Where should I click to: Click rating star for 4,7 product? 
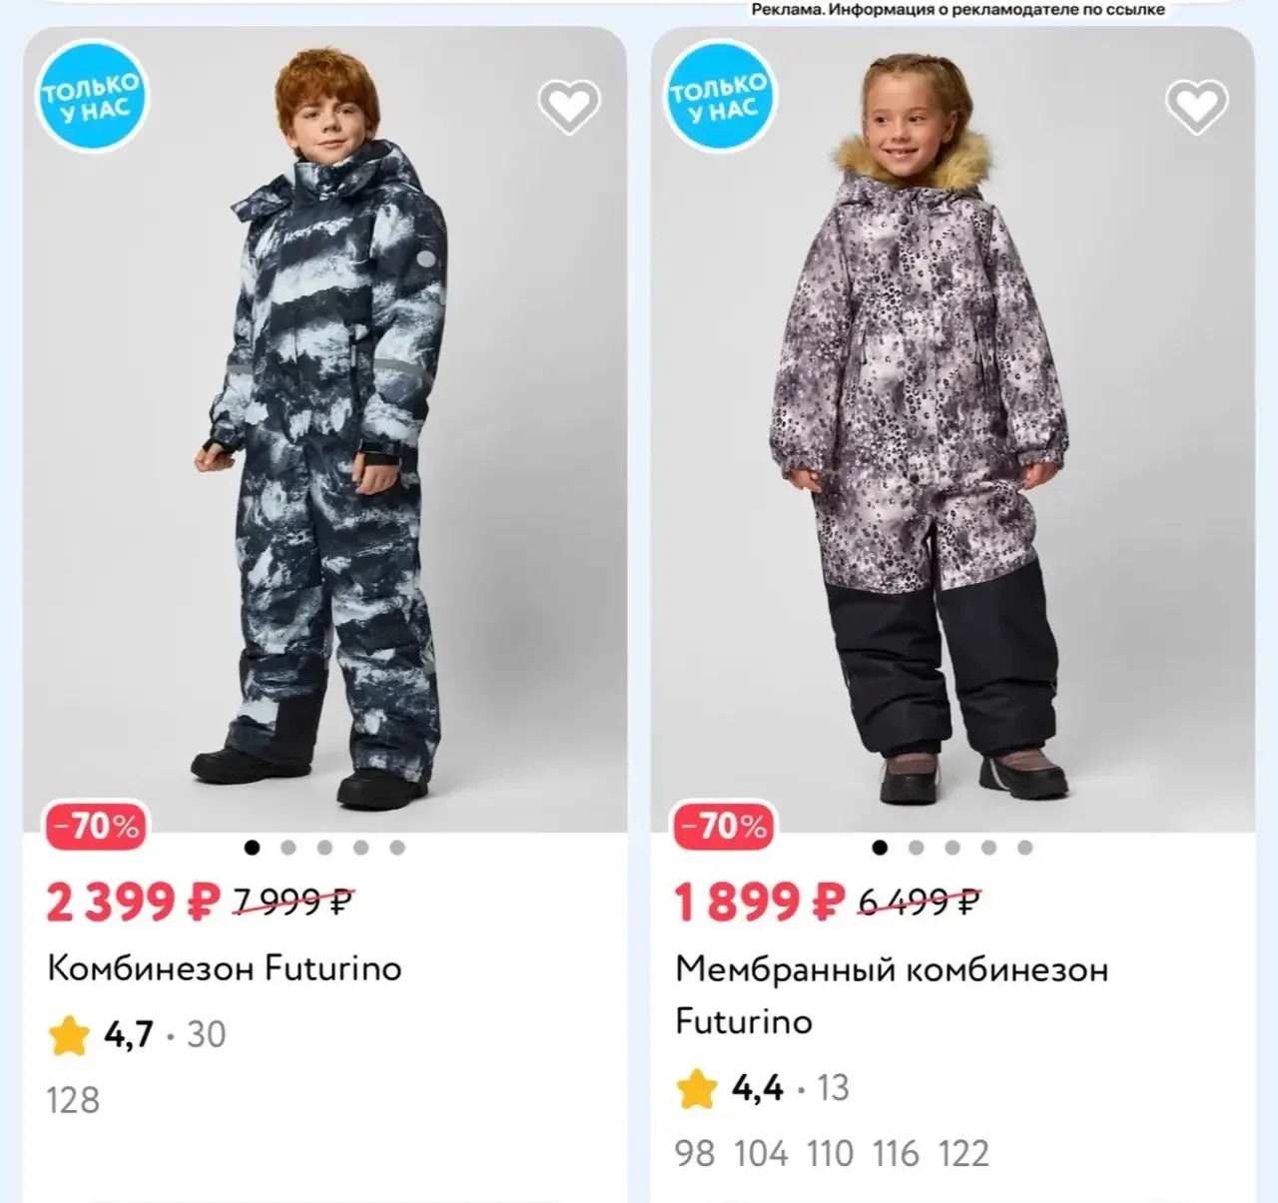coord(69,1035)
